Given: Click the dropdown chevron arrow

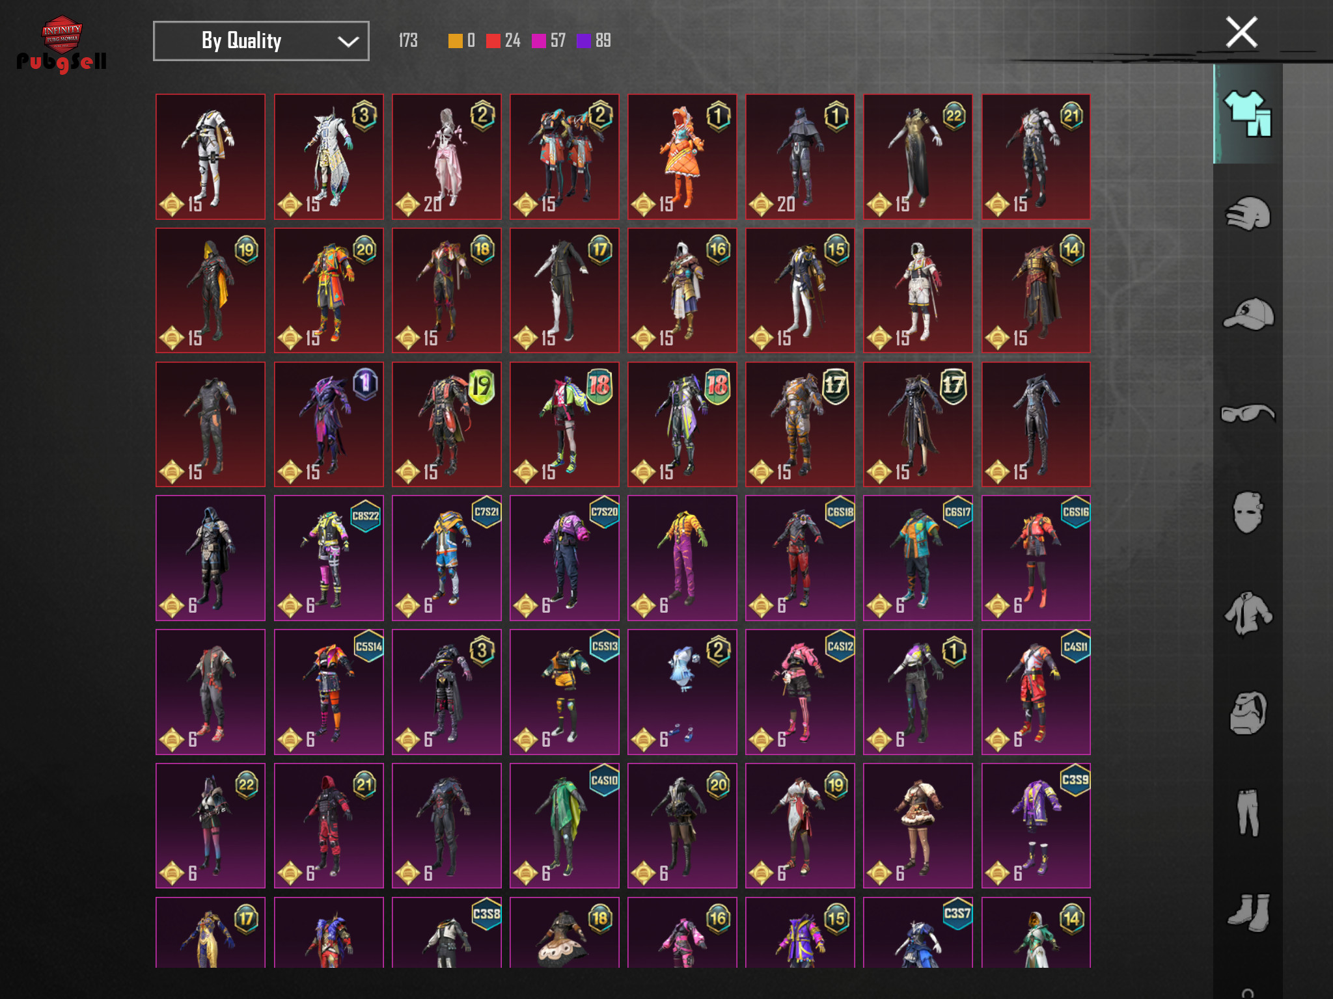Looking at the screenshot, I should 348,42.
